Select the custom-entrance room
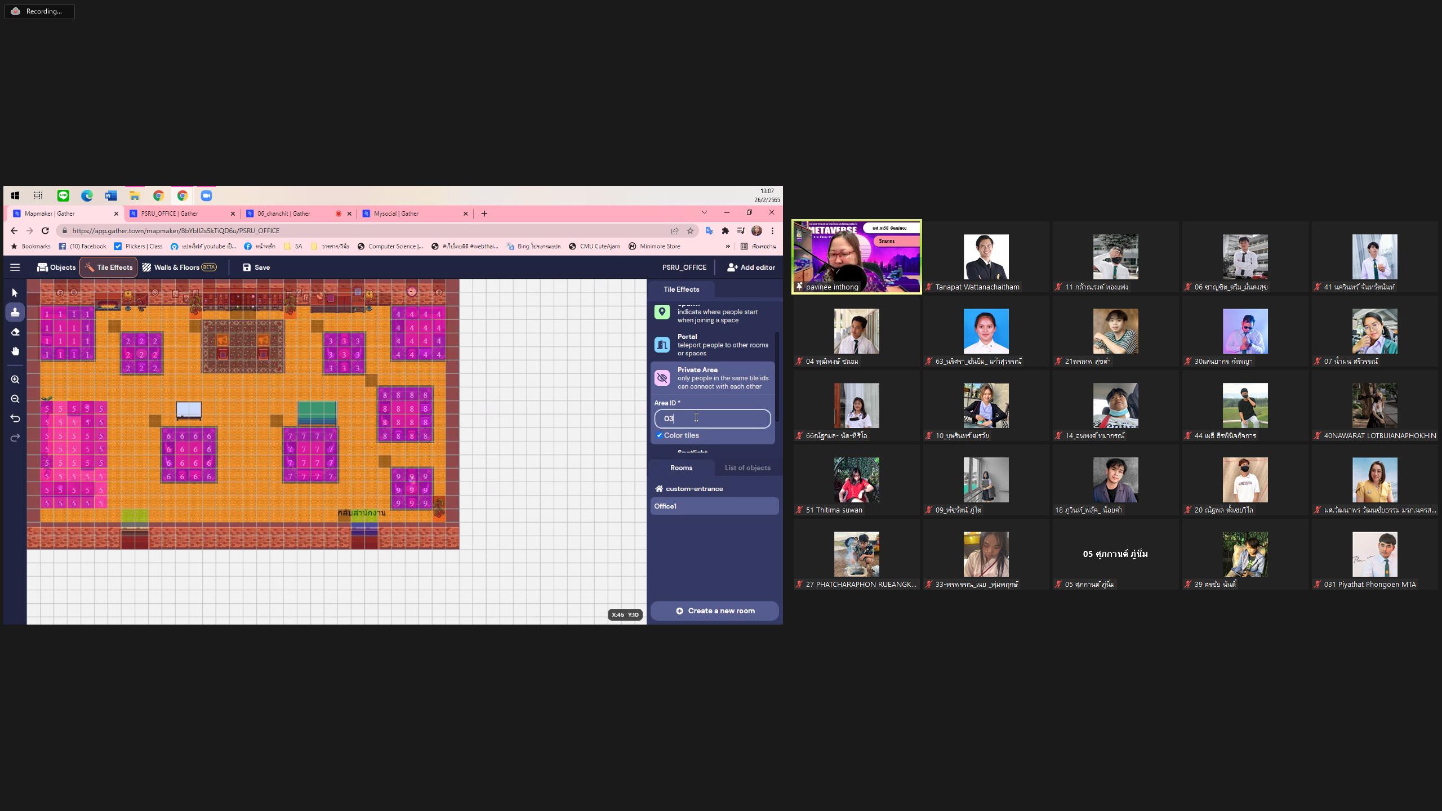1442x811 pixels. [x=715, y=489]
